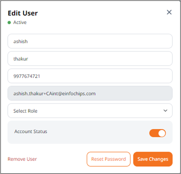Screen dimensions: 181x174
Task: Click the white knob on Account Status switch
Action: click(x=162, y=133)
